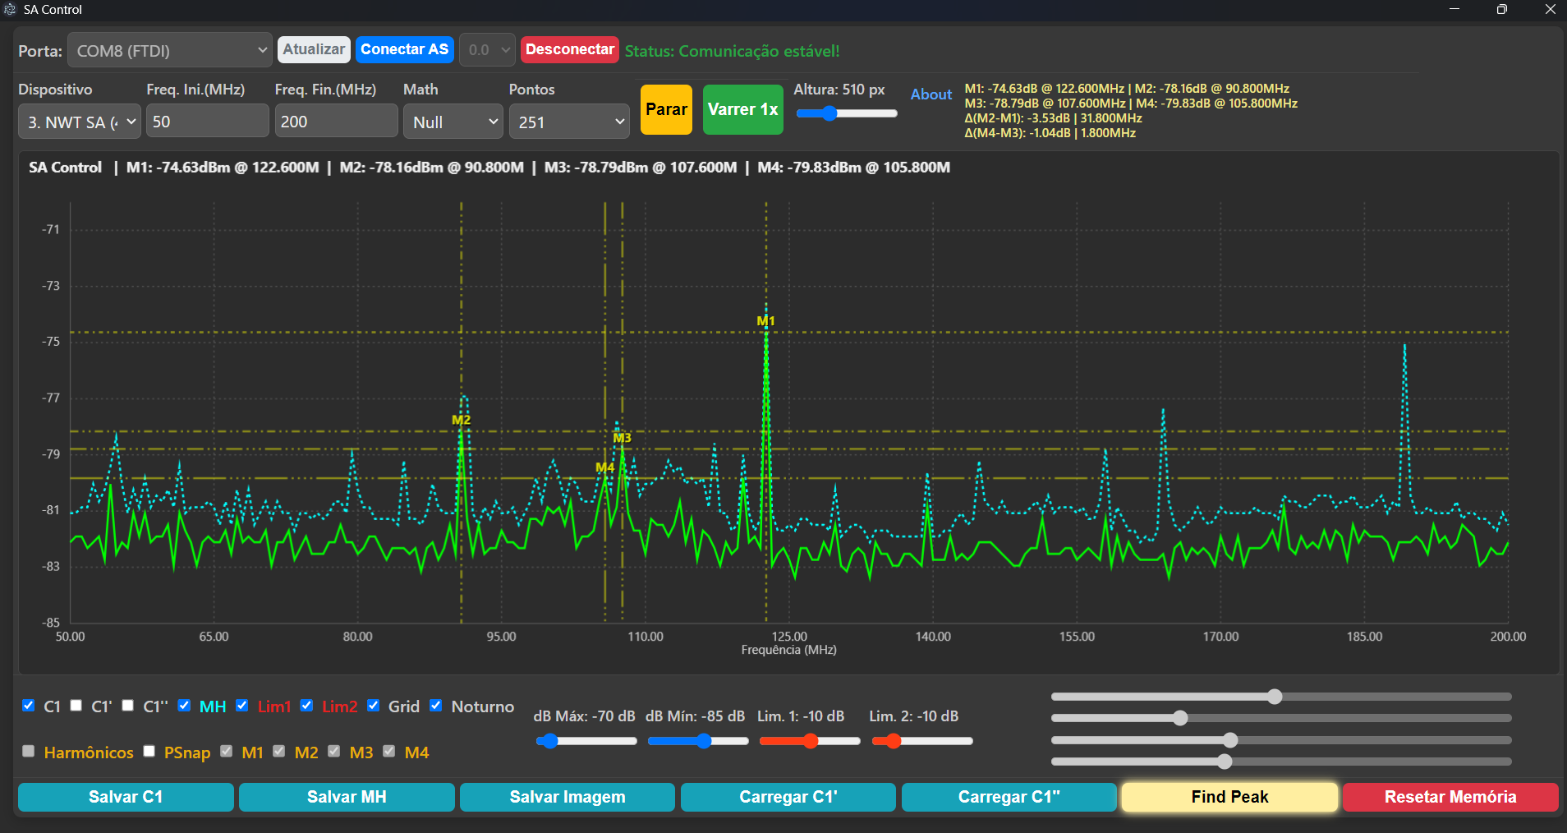The height and width of the screenshot is (833, 1567).
Task: Toggle the Grid checkbox
Action: 374,706
